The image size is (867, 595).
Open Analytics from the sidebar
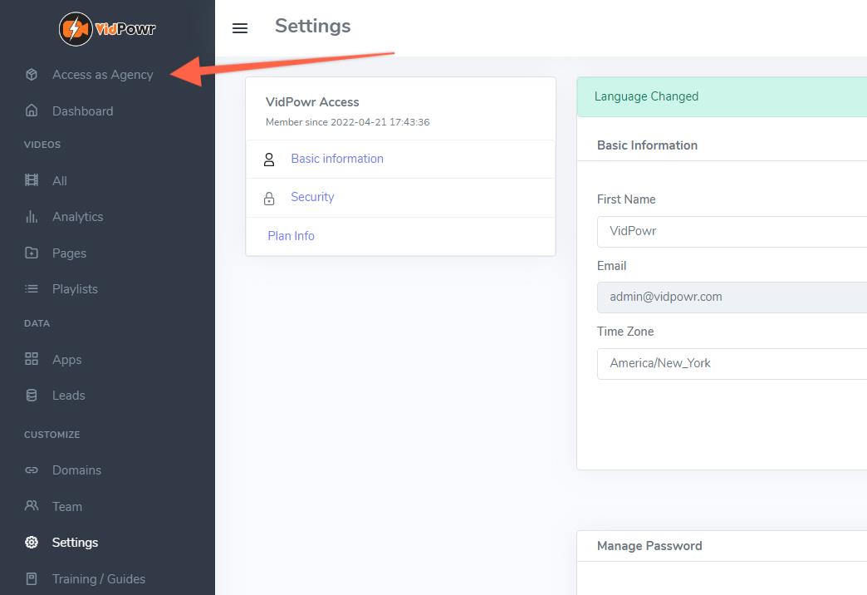pyautogui.click(x=77, y=217)
